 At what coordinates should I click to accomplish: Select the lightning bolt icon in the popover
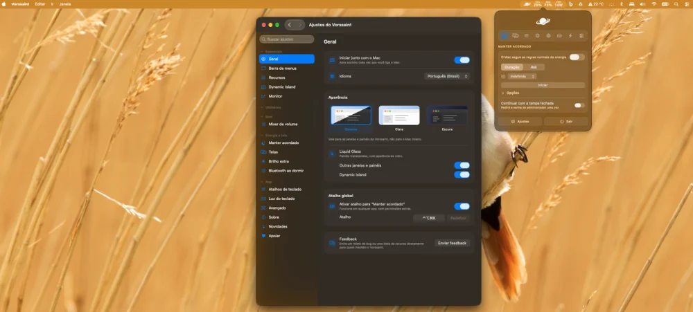tap(570, 36)
